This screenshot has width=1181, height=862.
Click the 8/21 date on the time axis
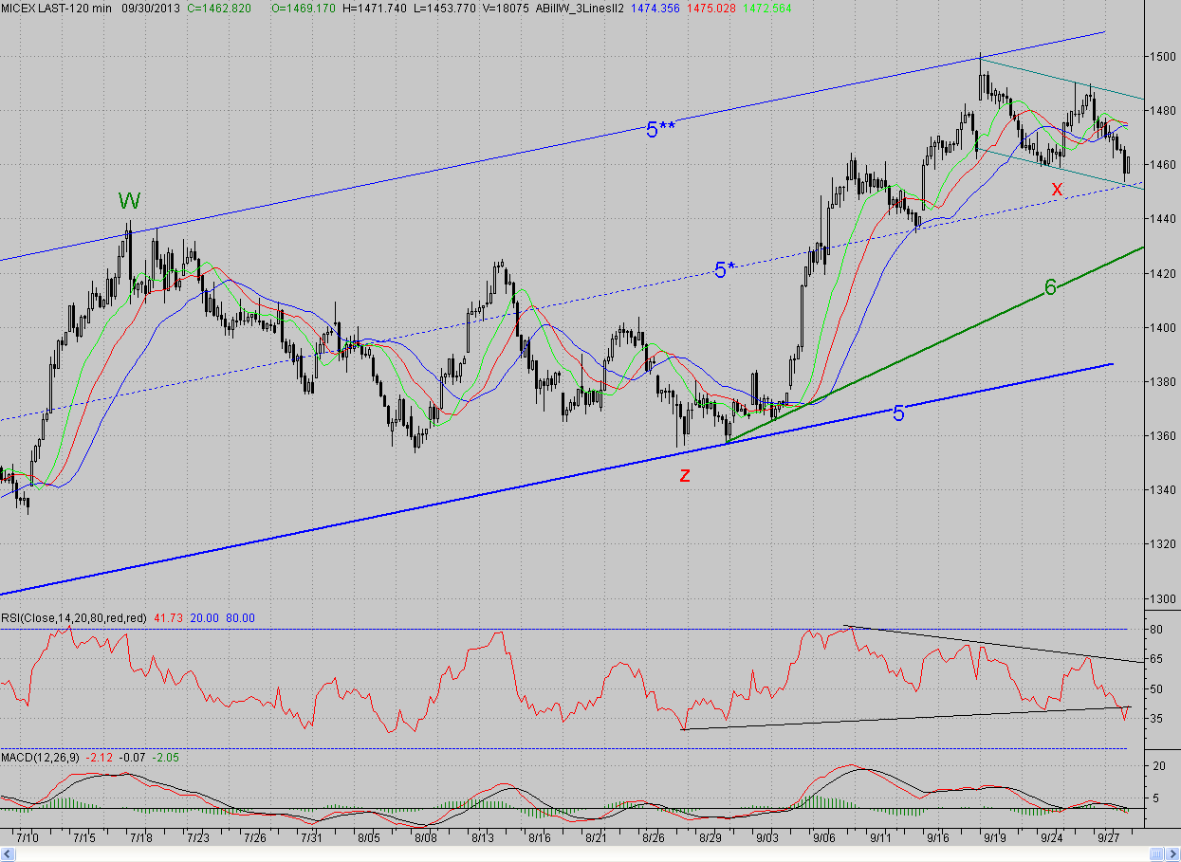pos(597,838)
